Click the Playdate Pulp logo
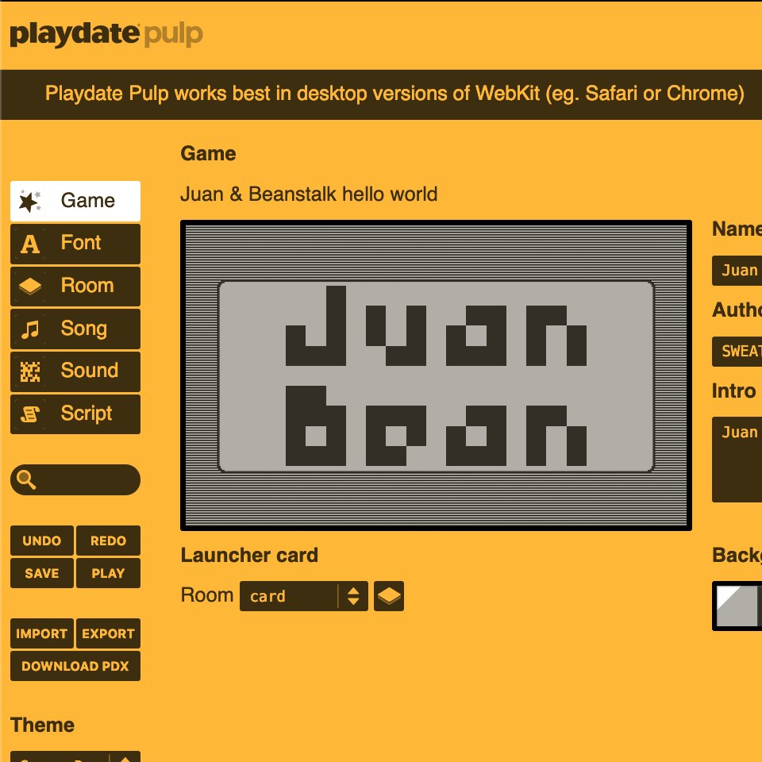 (x=106, y=35)
